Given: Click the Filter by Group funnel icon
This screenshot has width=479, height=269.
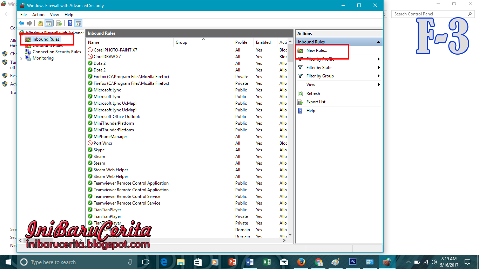Looking at the screenshot, I should click(x=300, y=76).
